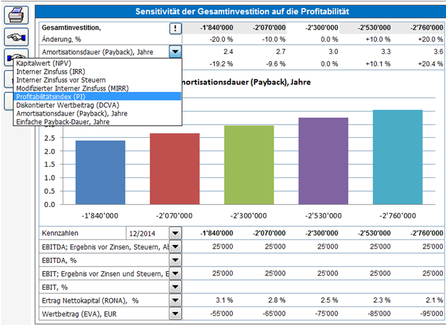Click the teal bar for -2'760'000
This screenshot has width=446, height=325.
[x=398, y=157]
